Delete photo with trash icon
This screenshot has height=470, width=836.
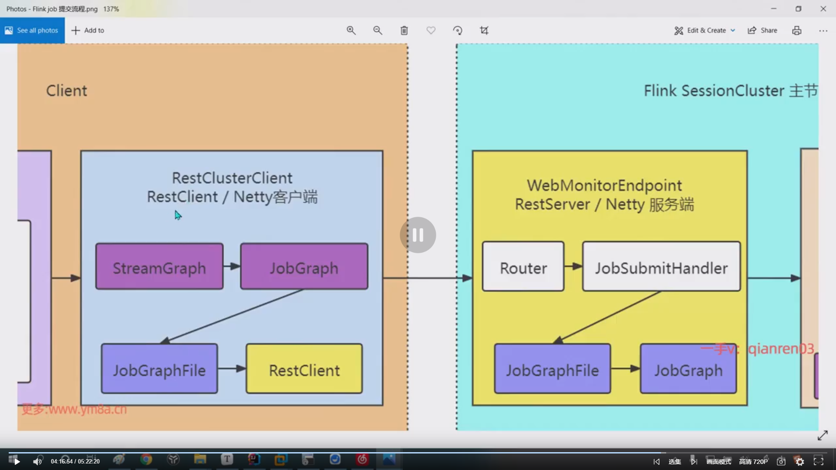404,30
